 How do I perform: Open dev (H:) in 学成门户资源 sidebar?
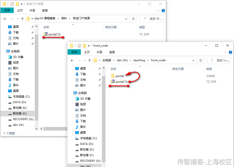pos(16,125)
